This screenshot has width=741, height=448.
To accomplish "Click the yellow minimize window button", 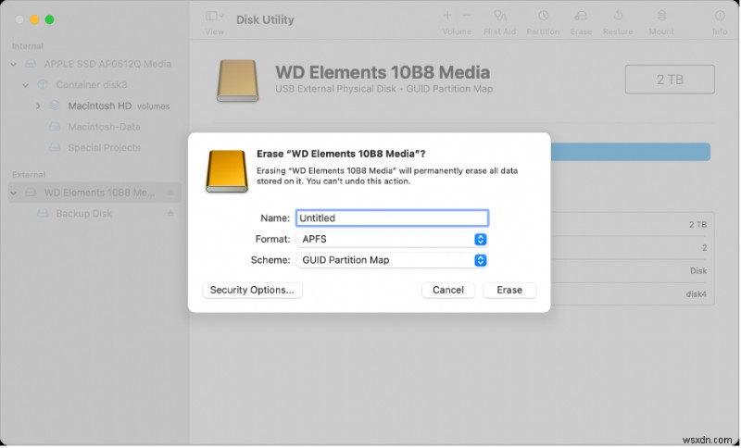I will click(x=34, y=19).
